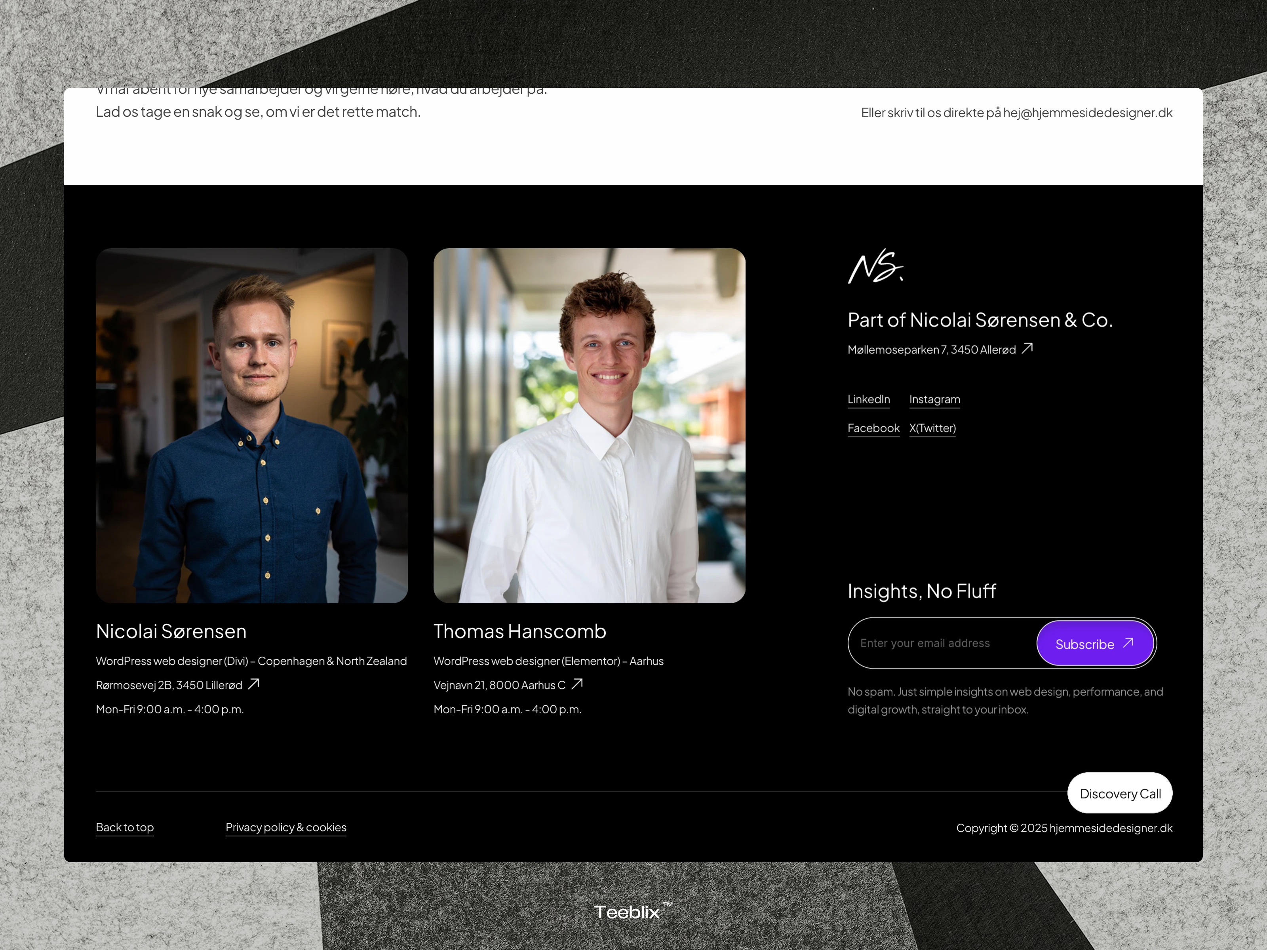Click Nicolai Sørensen's portrait photo

click(251, 425)
